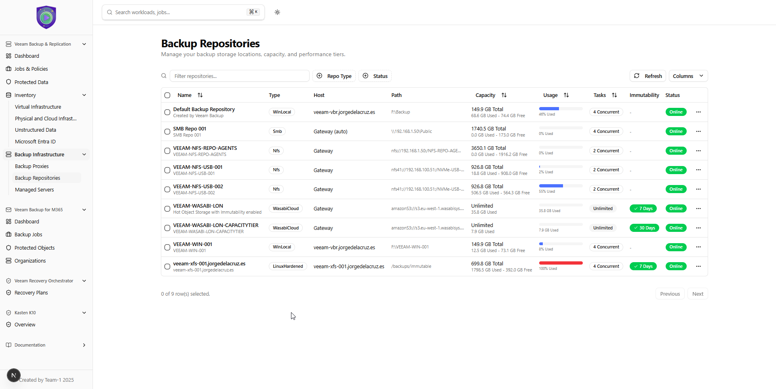Sort by Tasks column arrows icon

point(614,95)
